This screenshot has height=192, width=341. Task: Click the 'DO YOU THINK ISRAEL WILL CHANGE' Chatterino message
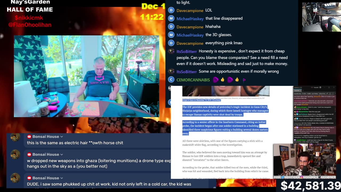pyautogui.click(x=314, y=124)
